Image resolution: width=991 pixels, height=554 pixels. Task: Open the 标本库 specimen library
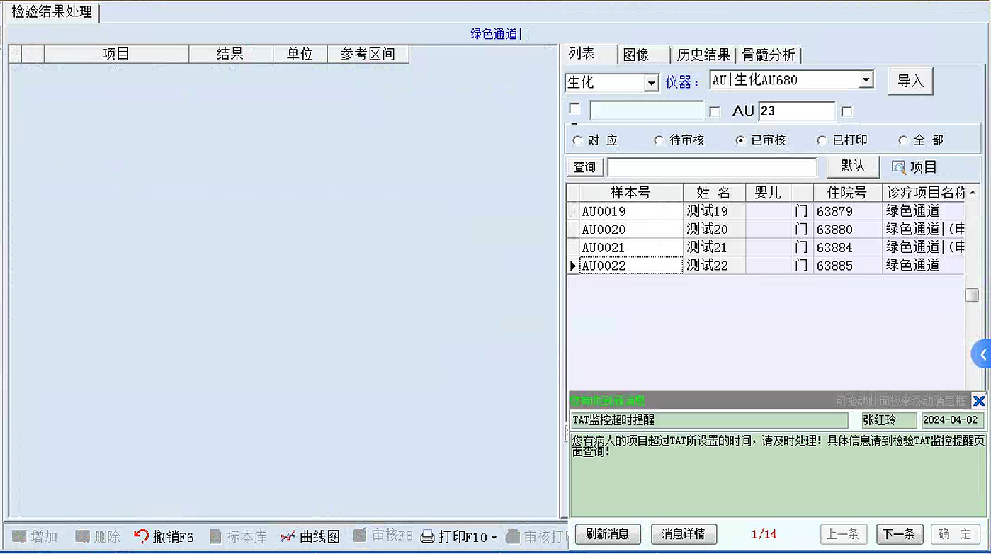(x=238, y=536)
